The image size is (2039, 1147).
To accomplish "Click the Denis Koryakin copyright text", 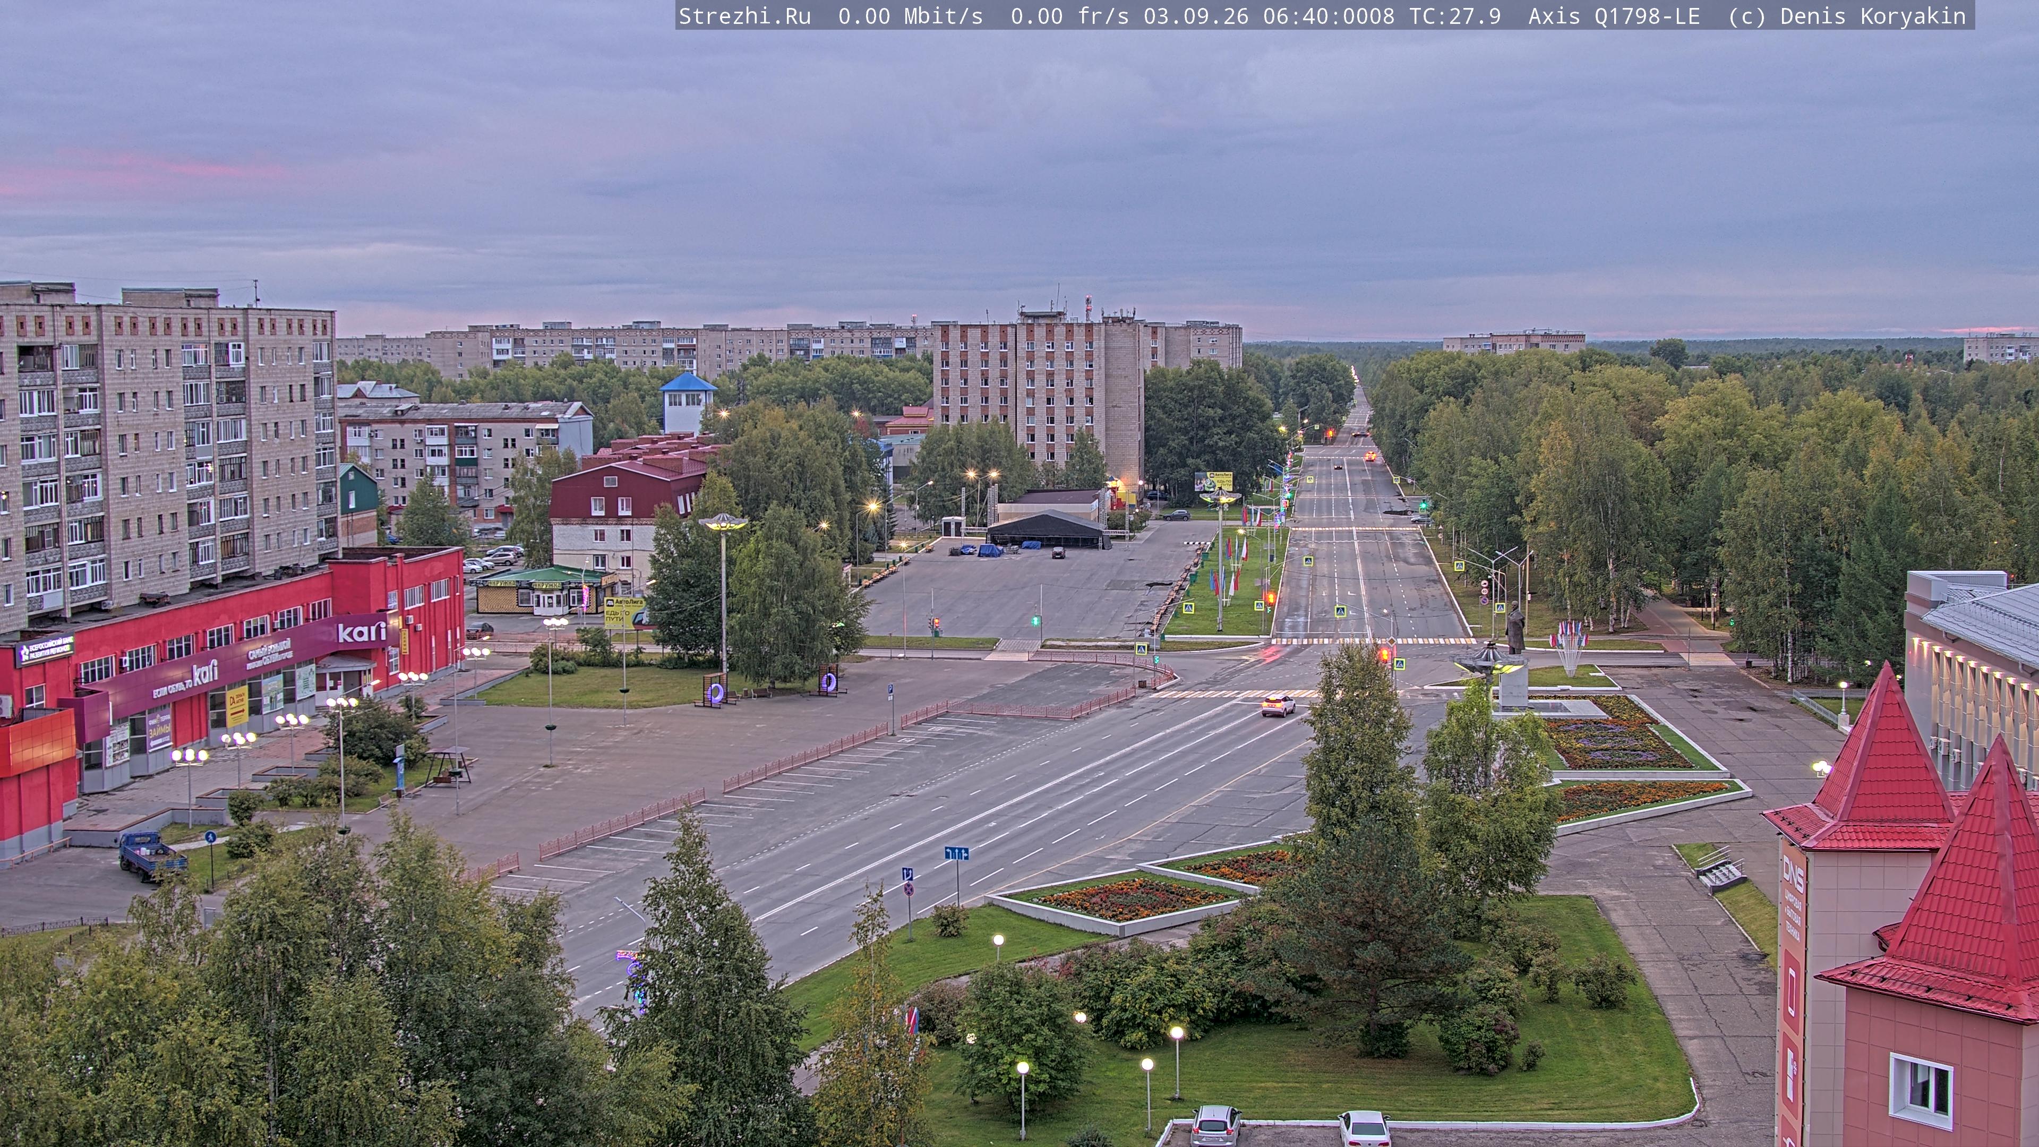I will click(1873, 16).
